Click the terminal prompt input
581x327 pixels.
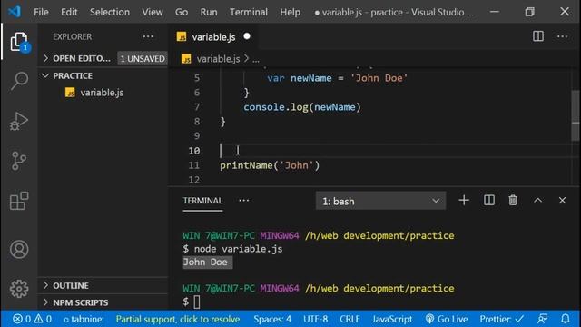click(x=197, y=302)
